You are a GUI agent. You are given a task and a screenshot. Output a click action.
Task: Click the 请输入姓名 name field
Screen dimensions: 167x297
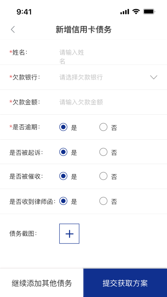[x=72, y=57]
